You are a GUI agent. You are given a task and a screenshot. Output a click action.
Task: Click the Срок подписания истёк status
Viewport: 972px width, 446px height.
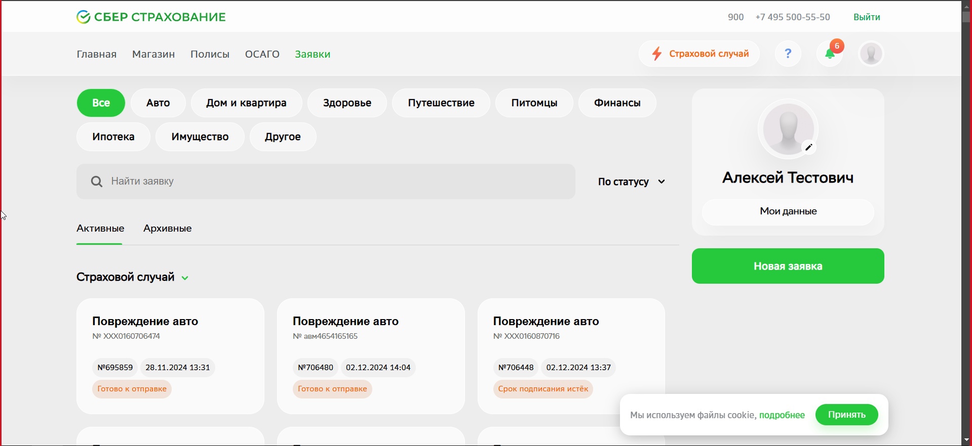click(543, 390)
